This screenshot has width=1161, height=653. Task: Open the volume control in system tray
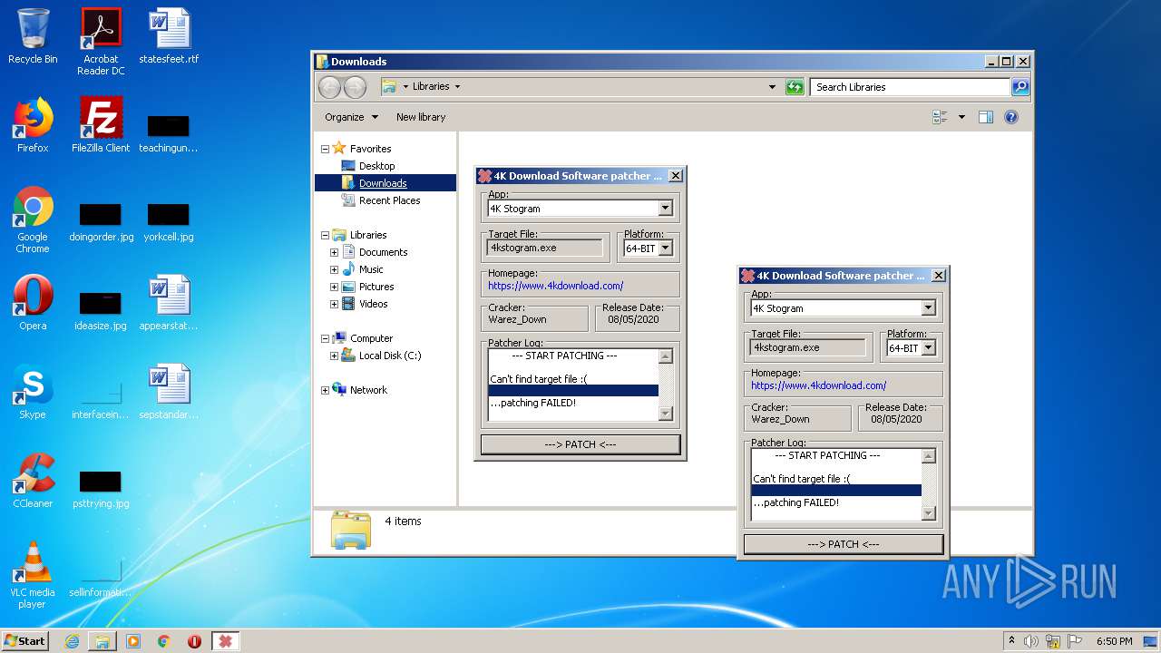point(1031,641)
